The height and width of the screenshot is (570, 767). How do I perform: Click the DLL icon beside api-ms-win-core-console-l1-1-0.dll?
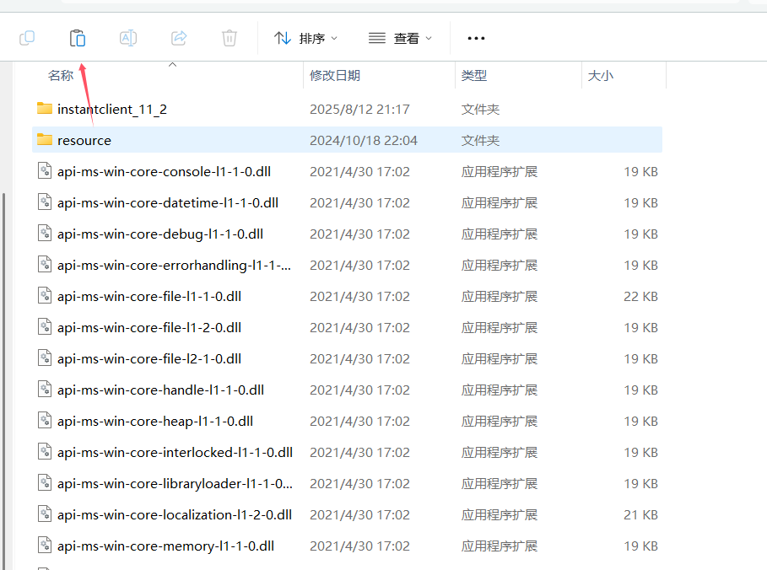tap(44, 170)
